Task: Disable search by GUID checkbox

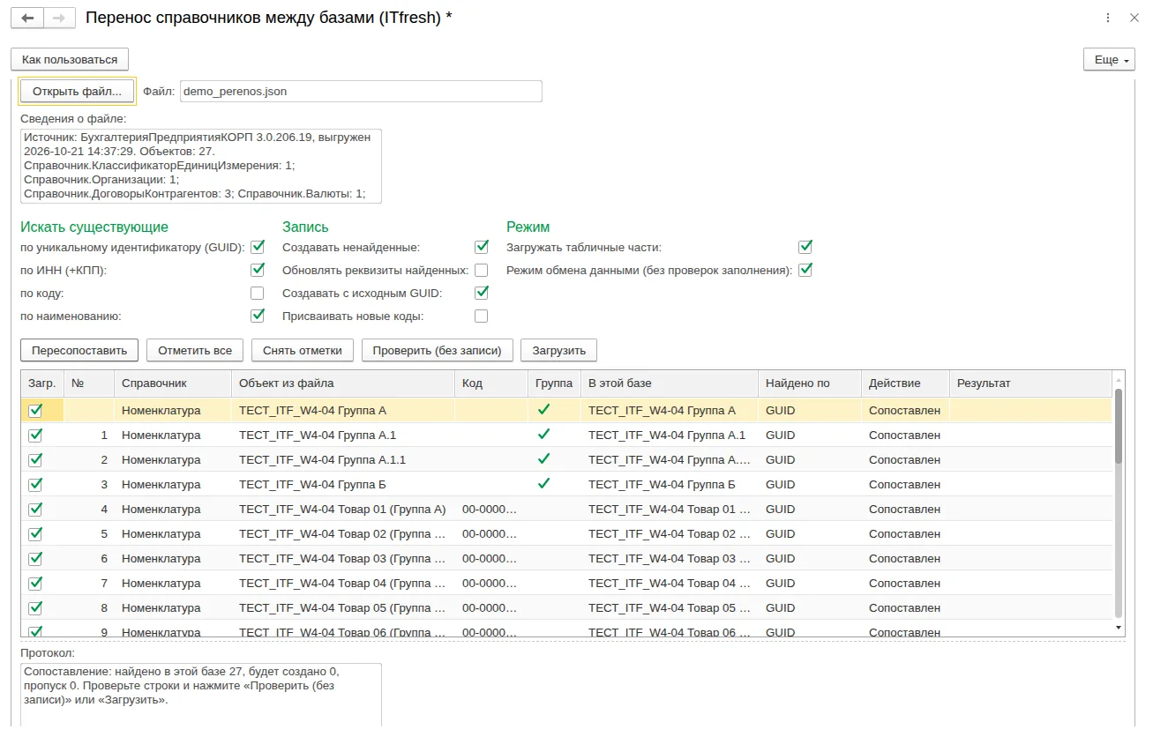Action: (258, 247)
